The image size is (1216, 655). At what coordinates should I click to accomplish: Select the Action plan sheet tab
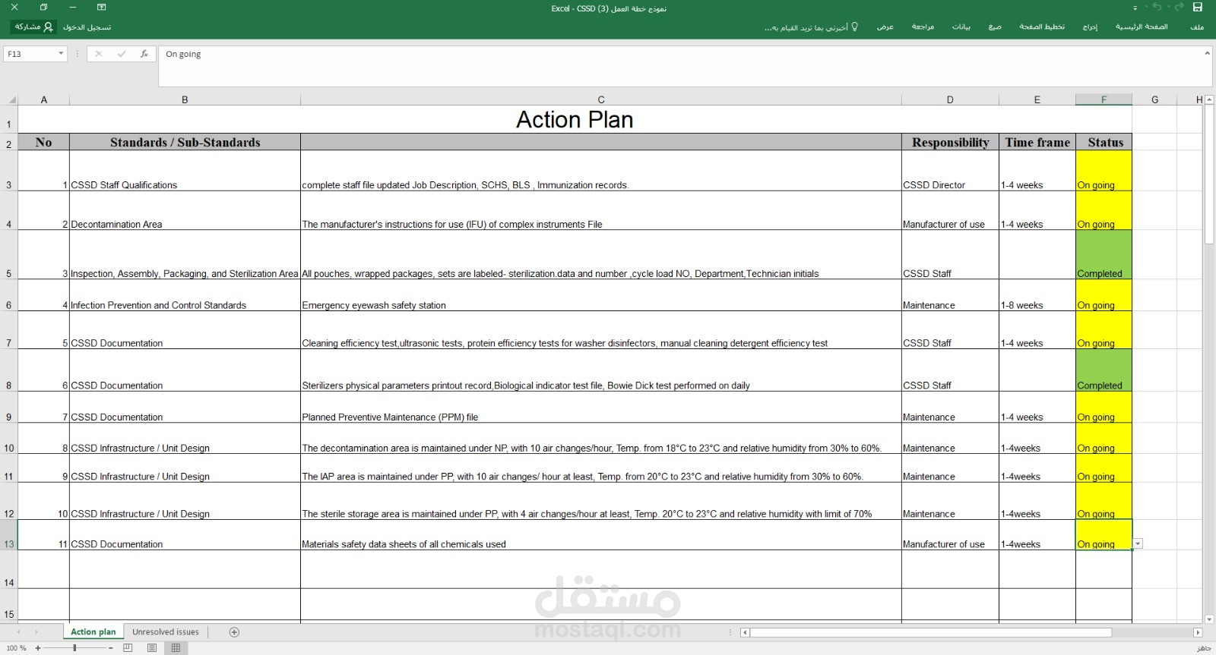[x=93, y=631]
